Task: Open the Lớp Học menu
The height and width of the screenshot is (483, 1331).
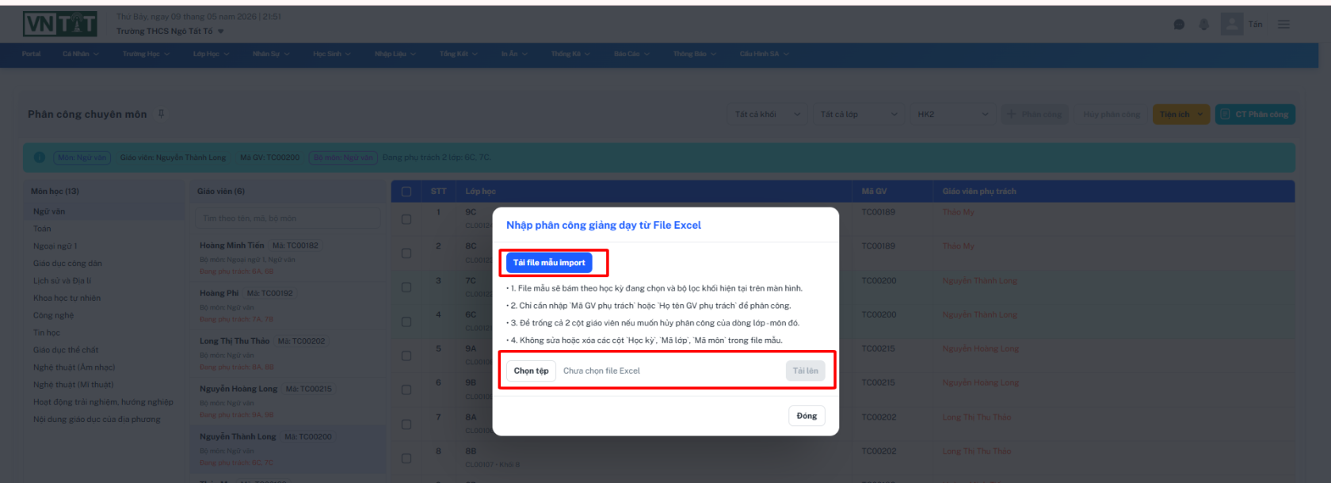Action: [211, 54]
